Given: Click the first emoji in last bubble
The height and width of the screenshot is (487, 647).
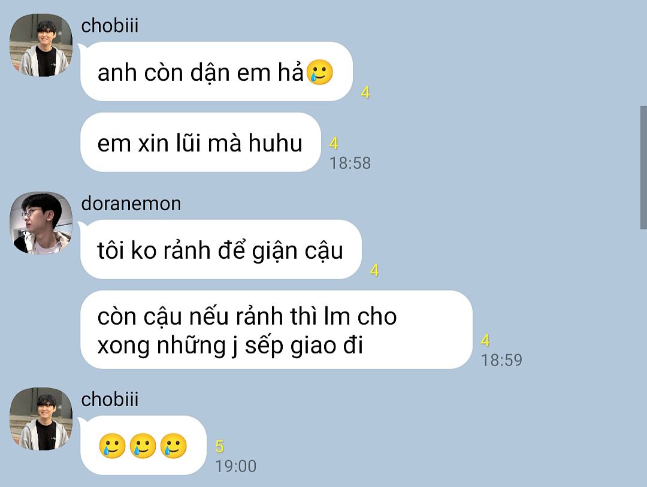Looking at the screenshot, I should pos(112,446).
